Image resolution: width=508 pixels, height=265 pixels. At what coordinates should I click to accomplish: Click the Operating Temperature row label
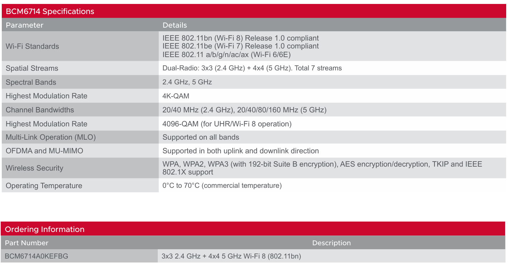coord(44,186)
